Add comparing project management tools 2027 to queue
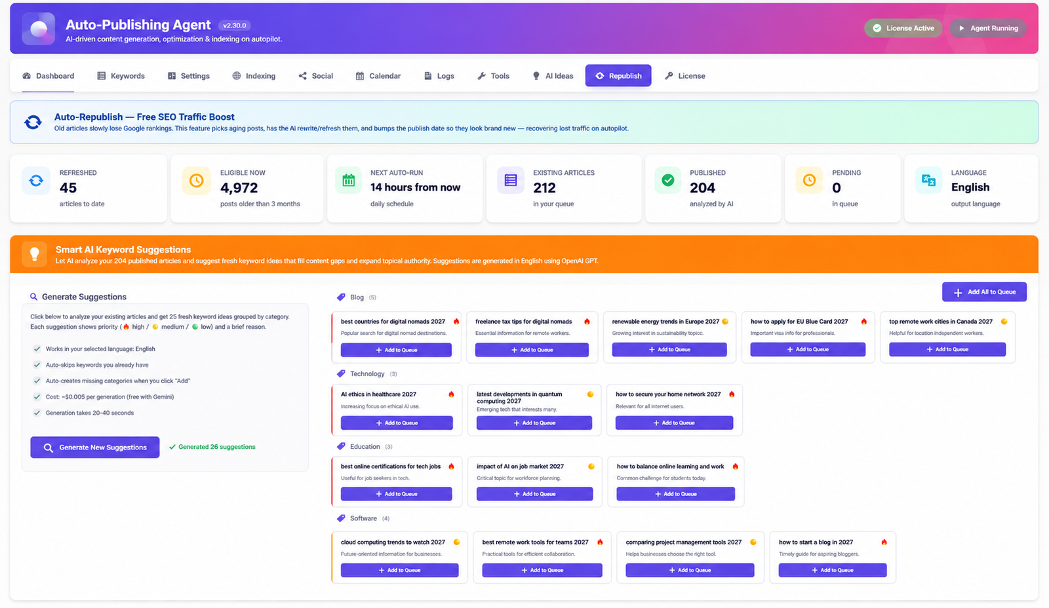The image size is (1049, 608). [x=690, y=571]
